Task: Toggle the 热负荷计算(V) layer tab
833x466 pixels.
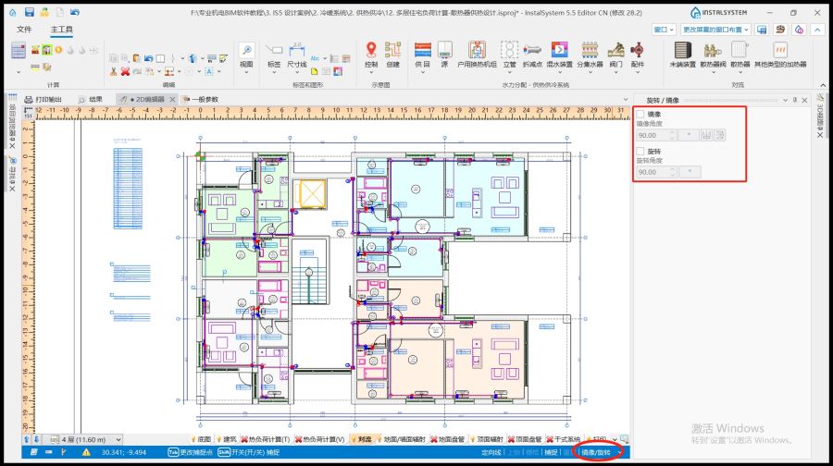Action: tap(320, 439)
